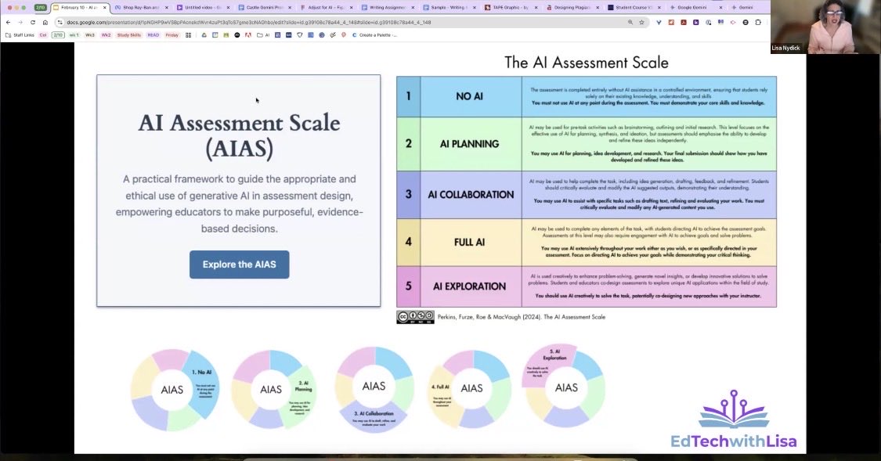Image resolution: width=881 pixels, height=461 pixels.
Task: Switch to the Student Course tab
Action: coord(634,7)
